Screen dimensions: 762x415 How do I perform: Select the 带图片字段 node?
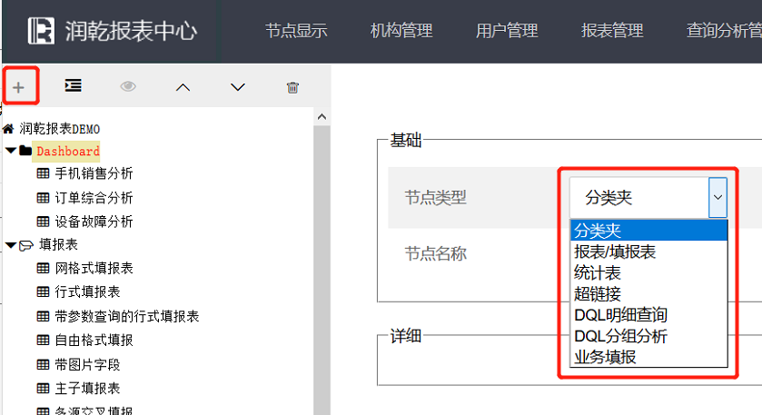[87, 364]
